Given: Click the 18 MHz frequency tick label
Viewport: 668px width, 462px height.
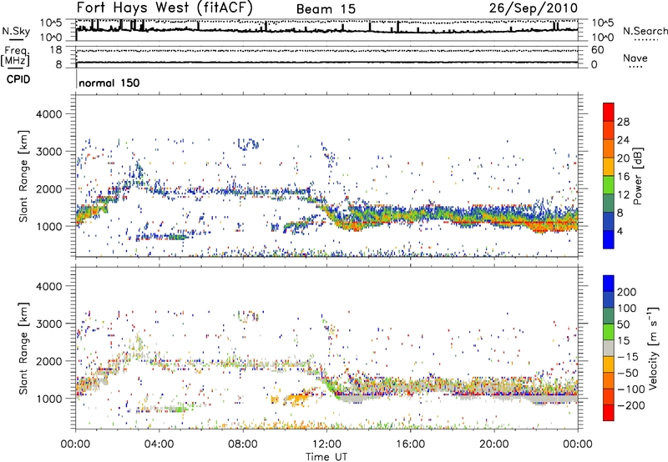Looking at the screenshot, I should click(56, 50).
